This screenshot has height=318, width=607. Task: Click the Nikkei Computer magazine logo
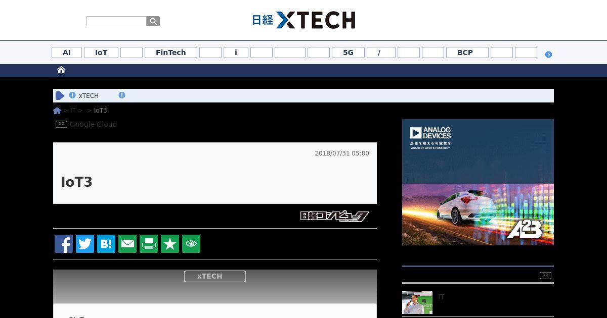coord(334,217)
